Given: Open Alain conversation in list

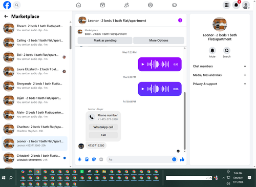Looking at the screenshot, I should [35, 114].
